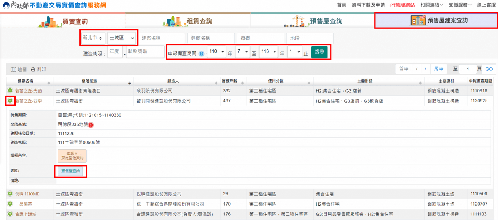Screen dimensions: 498x220
Task: Sort by 建案名稱 column arrows
Action: click(x=49, y=83)
